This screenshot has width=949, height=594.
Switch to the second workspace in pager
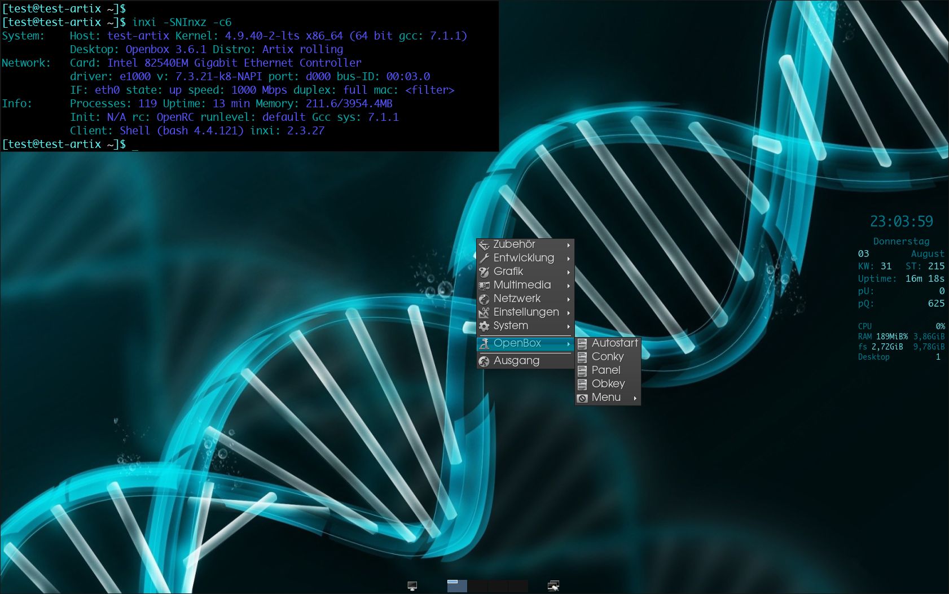click(478, 586)
